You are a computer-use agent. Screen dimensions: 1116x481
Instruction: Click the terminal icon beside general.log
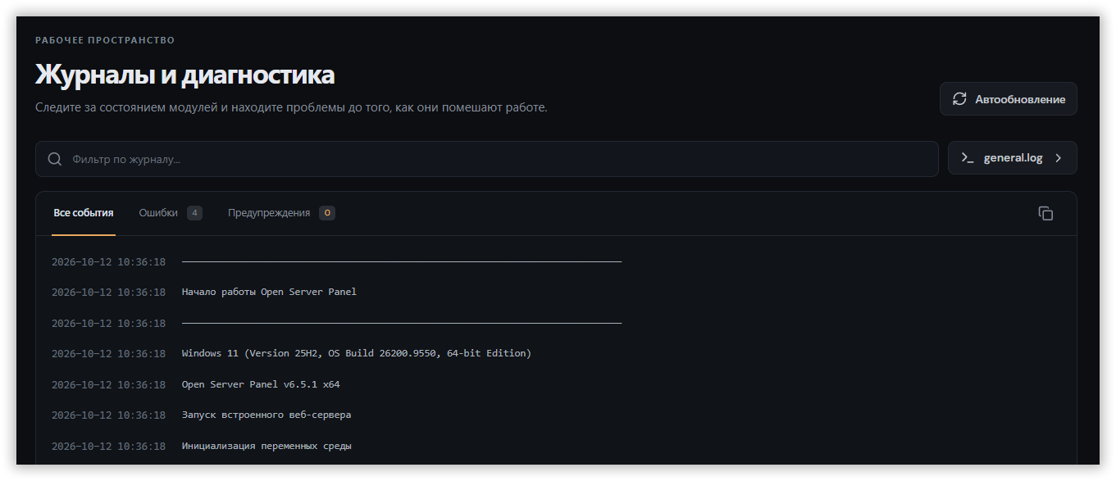click(x=968, y=158)
